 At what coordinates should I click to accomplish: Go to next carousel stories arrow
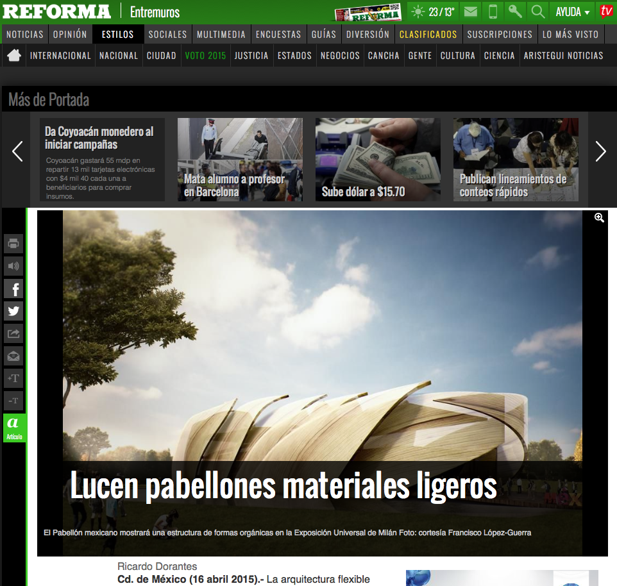pyautogui.click(x=600, y=151)
